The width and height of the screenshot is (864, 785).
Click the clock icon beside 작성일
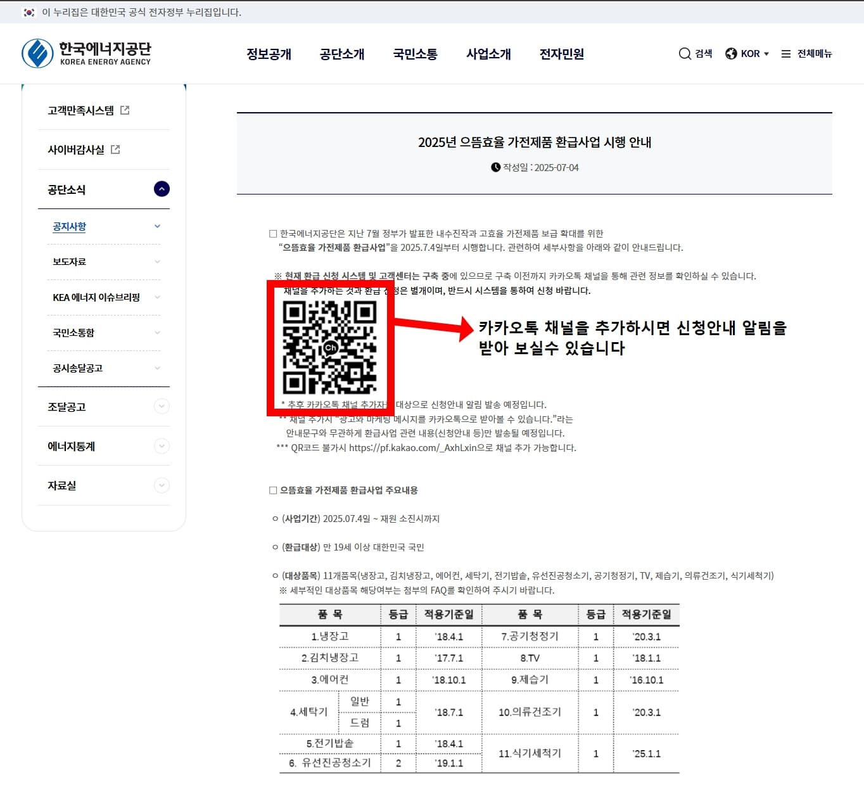(x=495, y=167)
